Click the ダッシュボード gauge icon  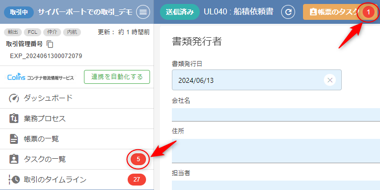[14, 98]
